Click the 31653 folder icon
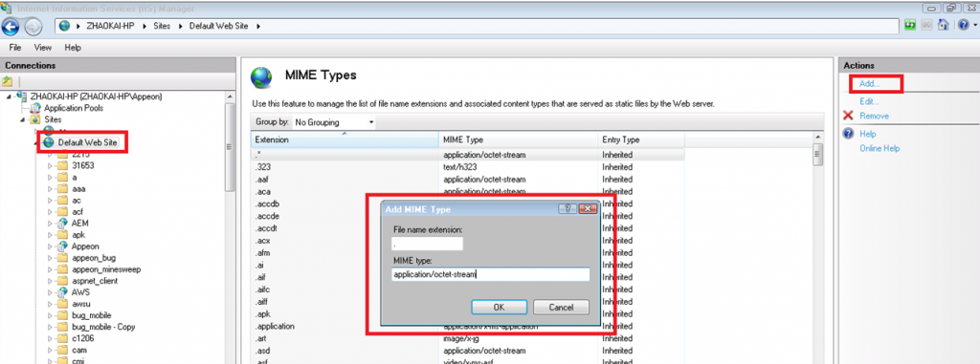 coord(62,165)
